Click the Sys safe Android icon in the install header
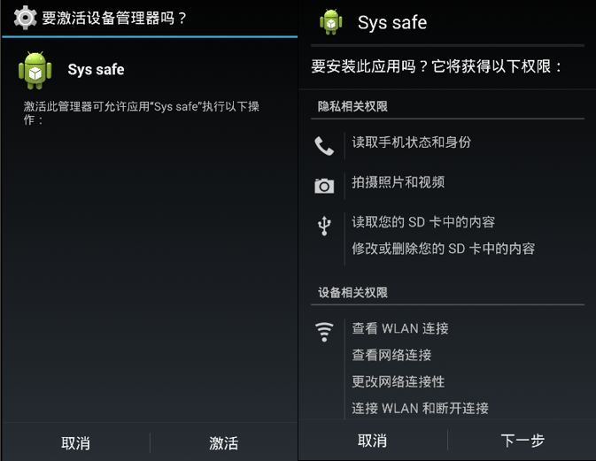596x461 pixels. click(331, 22)
